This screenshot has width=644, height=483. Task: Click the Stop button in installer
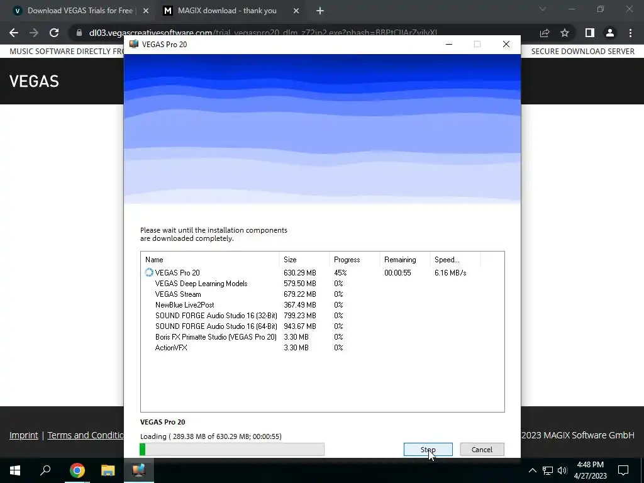[428, 449]
